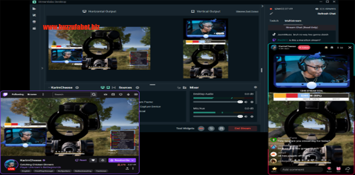Open Desktop Audio settings gear
The image size is (355, 175).
[x=252, y=102]
